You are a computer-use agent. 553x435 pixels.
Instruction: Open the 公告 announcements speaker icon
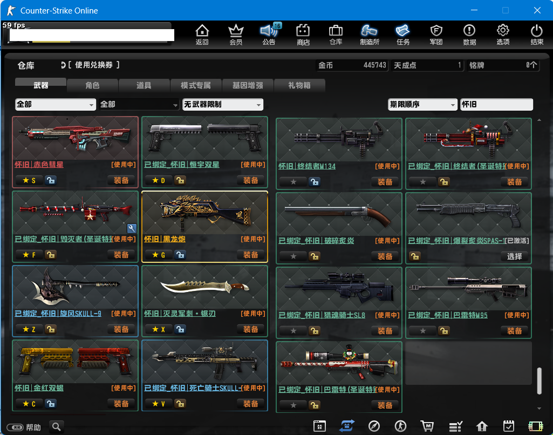click(269, 35)
